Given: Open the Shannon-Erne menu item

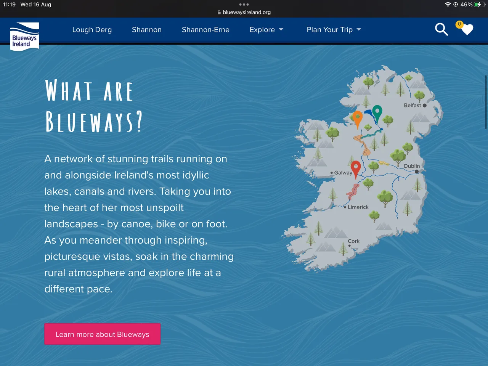Looking at the screenshot, I should [x=205, y=30].
